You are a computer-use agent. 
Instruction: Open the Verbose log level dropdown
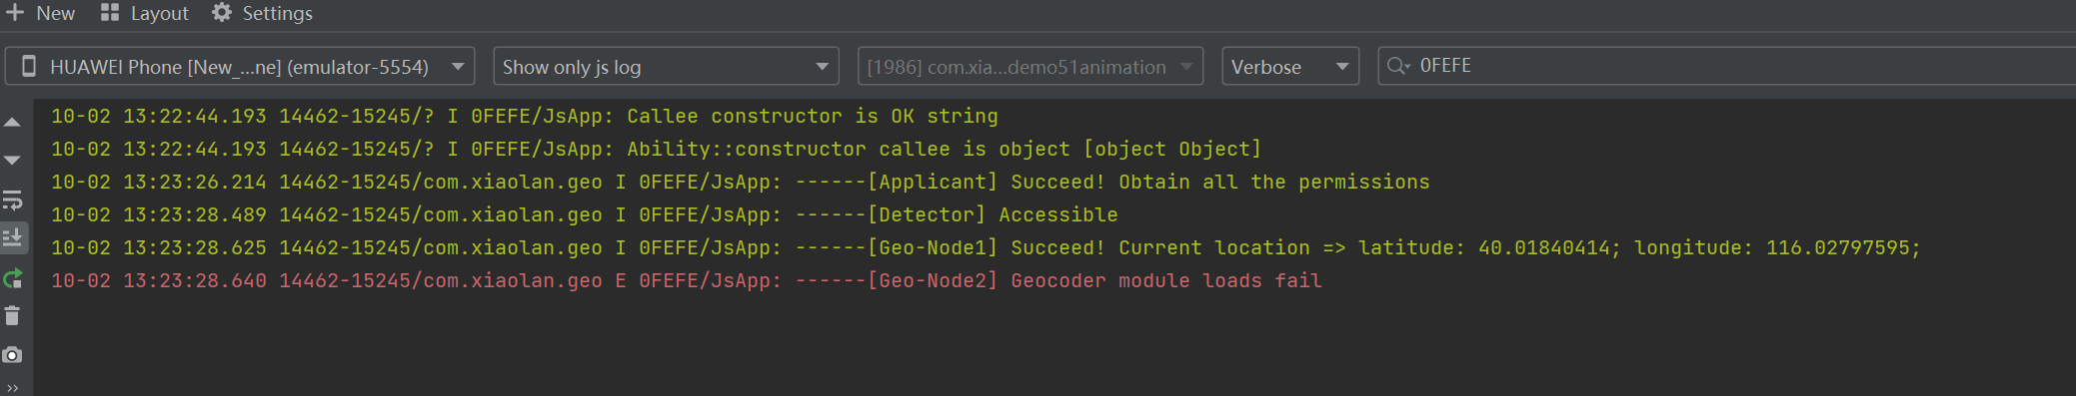click(x=1290, y=67)
